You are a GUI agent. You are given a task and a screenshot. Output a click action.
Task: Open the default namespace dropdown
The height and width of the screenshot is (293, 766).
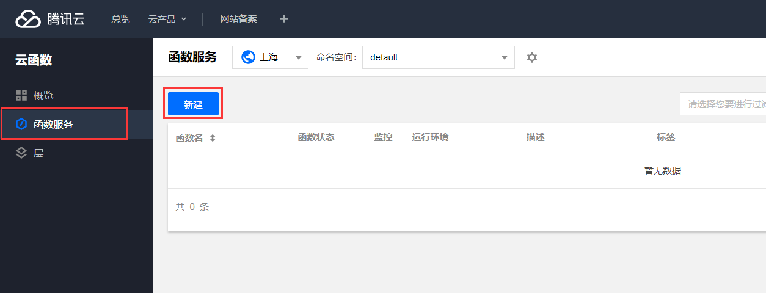coord(439,57)
